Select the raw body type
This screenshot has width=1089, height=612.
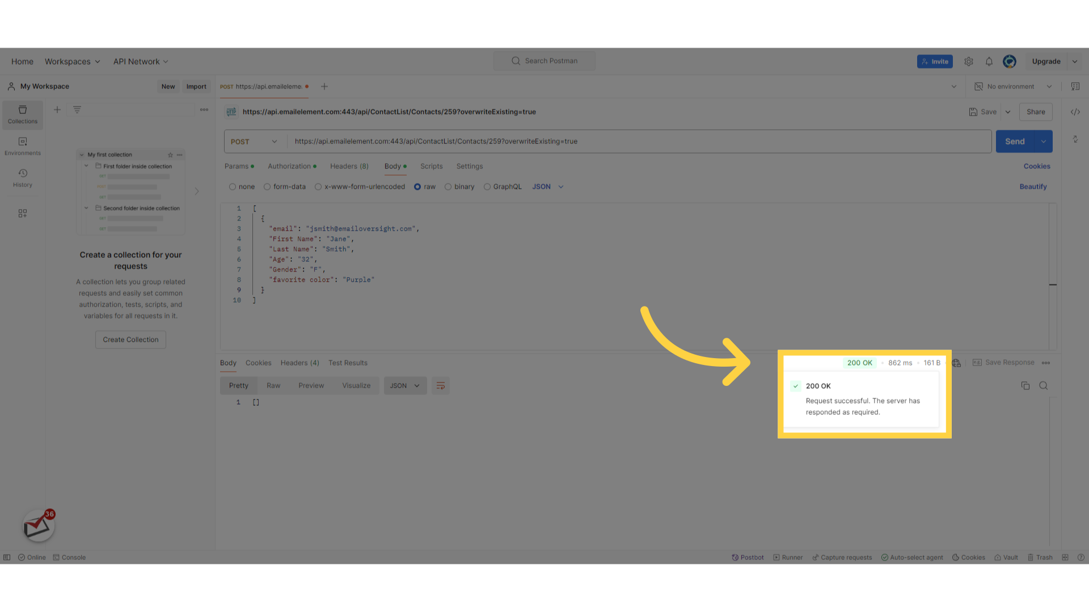pyautogui.click(x=425, y=187)
